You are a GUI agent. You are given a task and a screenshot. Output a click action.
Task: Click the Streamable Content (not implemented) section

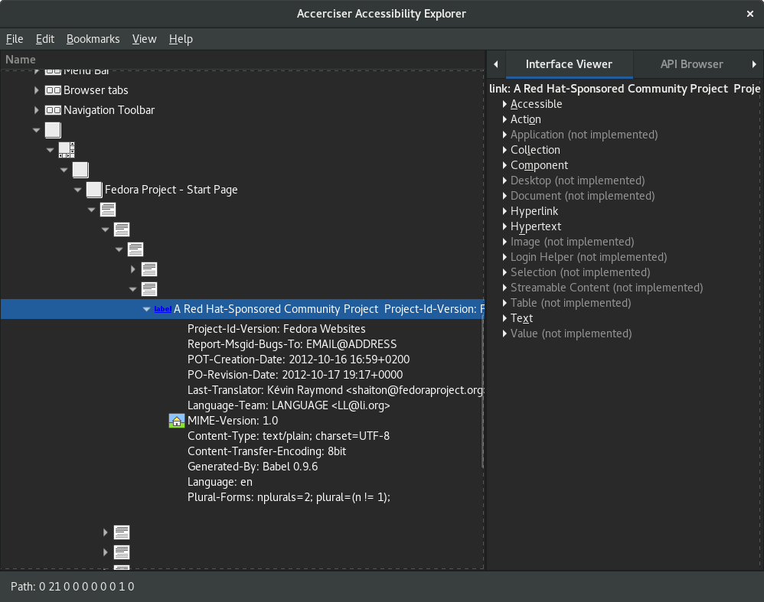coord(606,288)
